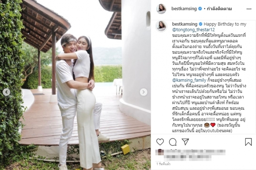Go to previous photo with left arrow
The width and height of the screenshot is (256, 170).
tap(6, 92)
